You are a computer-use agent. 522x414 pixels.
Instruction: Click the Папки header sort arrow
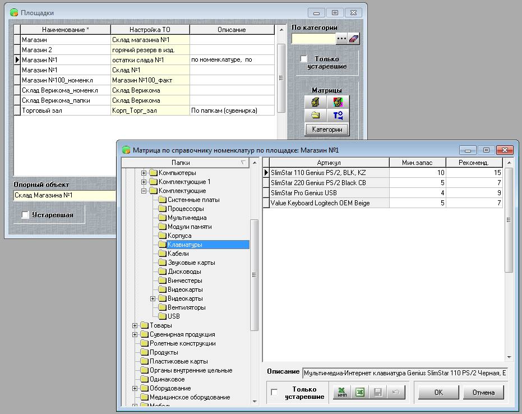tap(243, 163)
